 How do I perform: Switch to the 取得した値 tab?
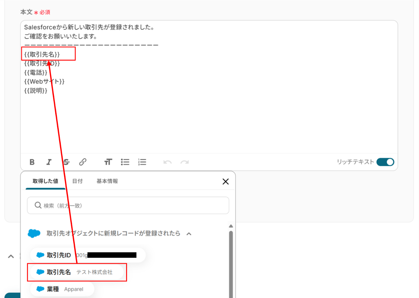pos(45,181)
